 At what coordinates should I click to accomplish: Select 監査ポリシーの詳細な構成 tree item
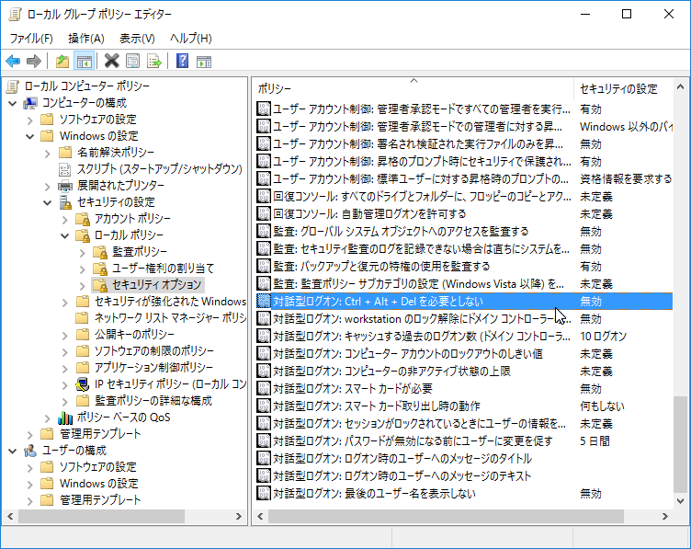153,401
